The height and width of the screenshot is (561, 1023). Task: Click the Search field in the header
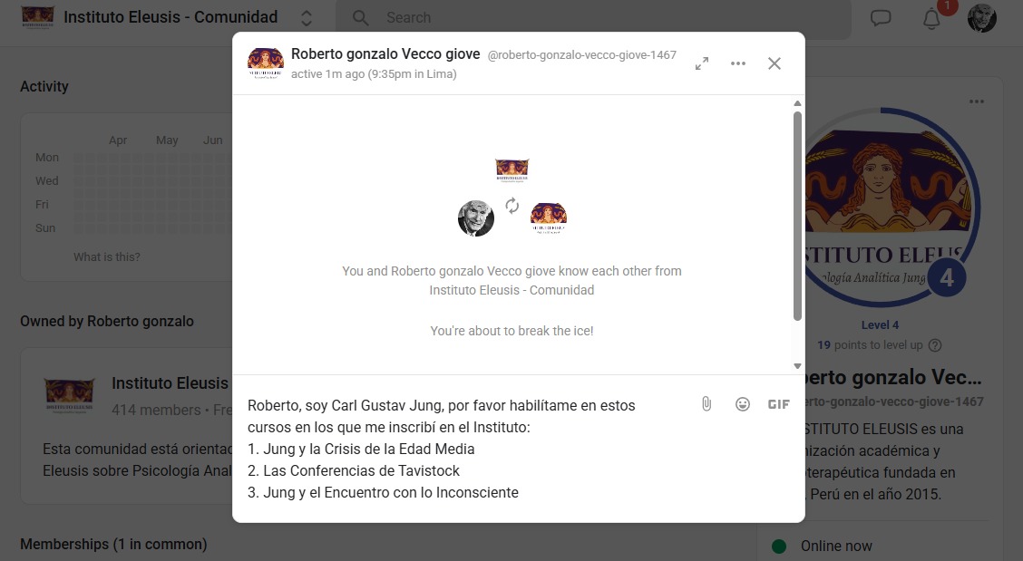tap(593, 18)
